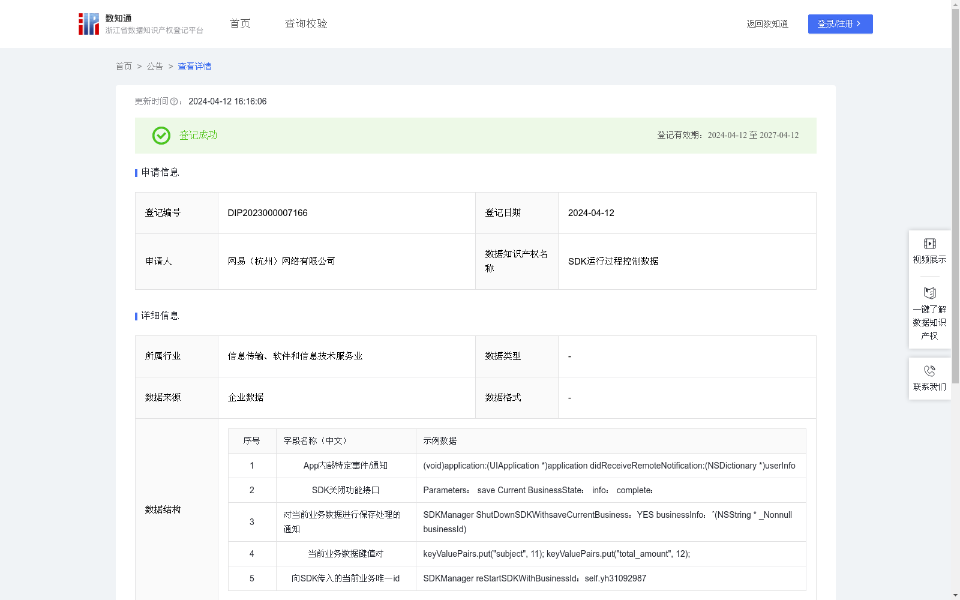960x600 pixels.
Task: Click the 申请信息 section heading
Action: (160, 173)
